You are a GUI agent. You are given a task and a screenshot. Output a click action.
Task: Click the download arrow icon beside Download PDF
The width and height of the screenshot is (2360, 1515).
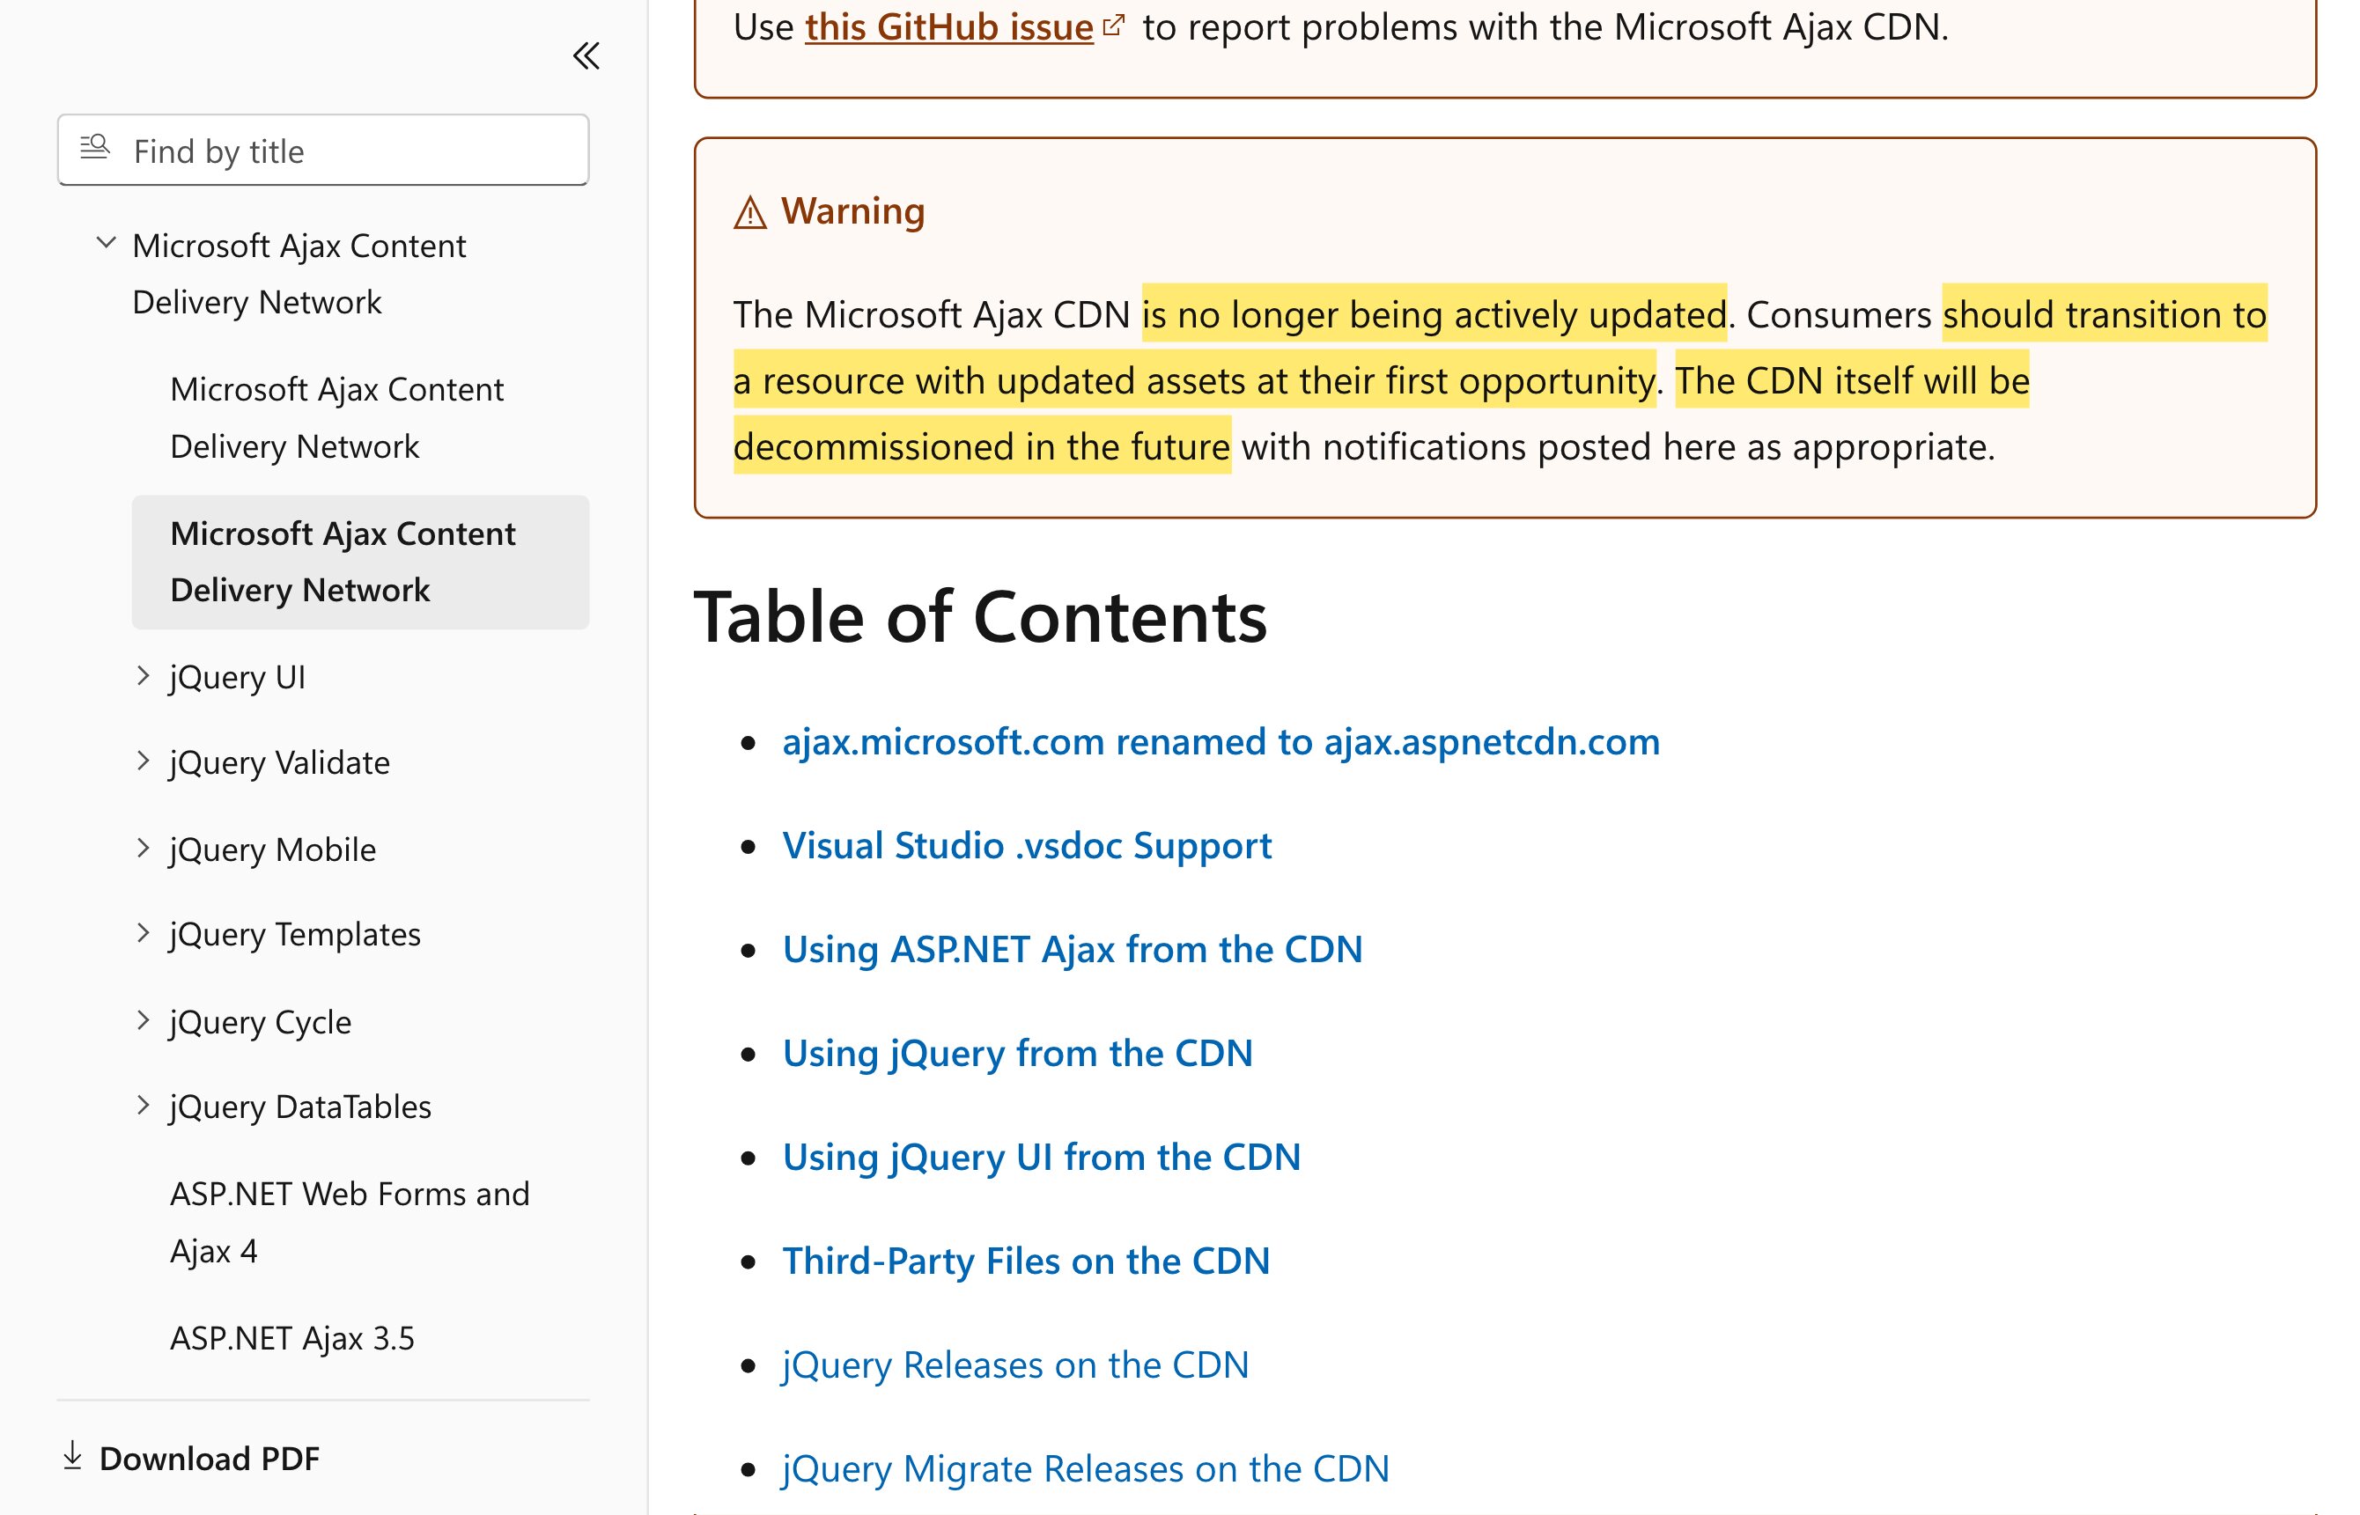[x=72, y=1456]
